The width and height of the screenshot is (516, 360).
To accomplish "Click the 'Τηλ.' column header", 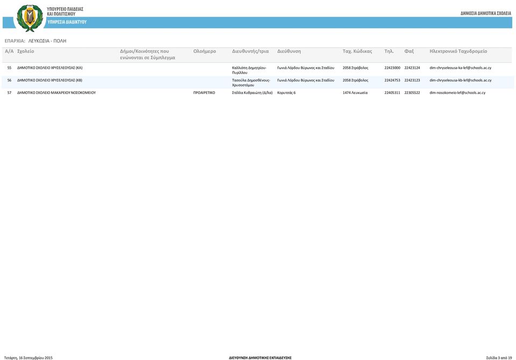I will 389,52.
